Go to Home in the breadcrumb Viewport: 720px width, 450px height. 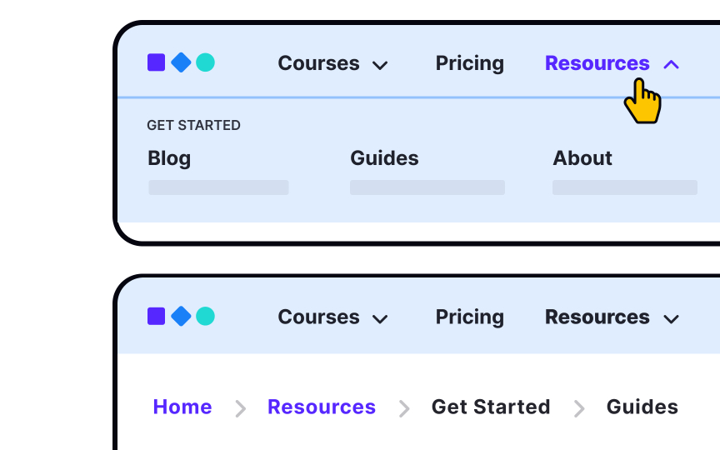click(182, 407)
